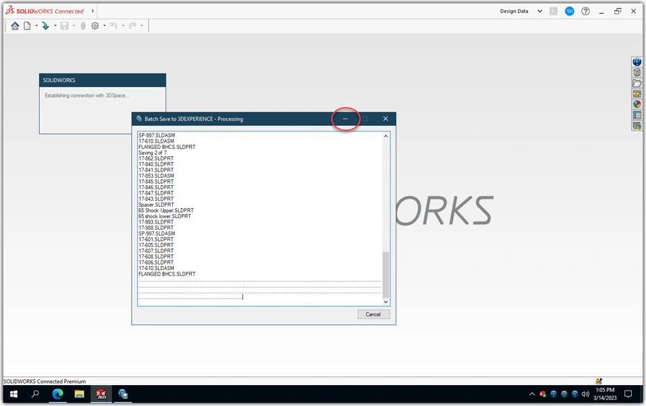The width and height of the screenshot is (646, 406).
Task: Click the SOLIDWORKS Connected Premium status text
Action: [x=44, y=381]
